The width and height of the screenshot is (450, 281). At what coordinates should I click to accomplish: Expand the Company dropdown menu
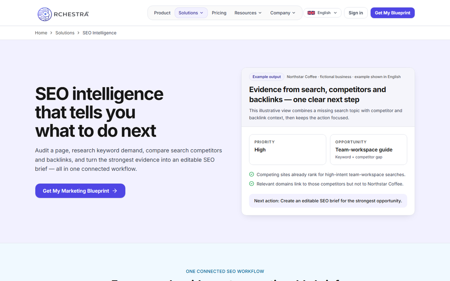click(283, 13)
